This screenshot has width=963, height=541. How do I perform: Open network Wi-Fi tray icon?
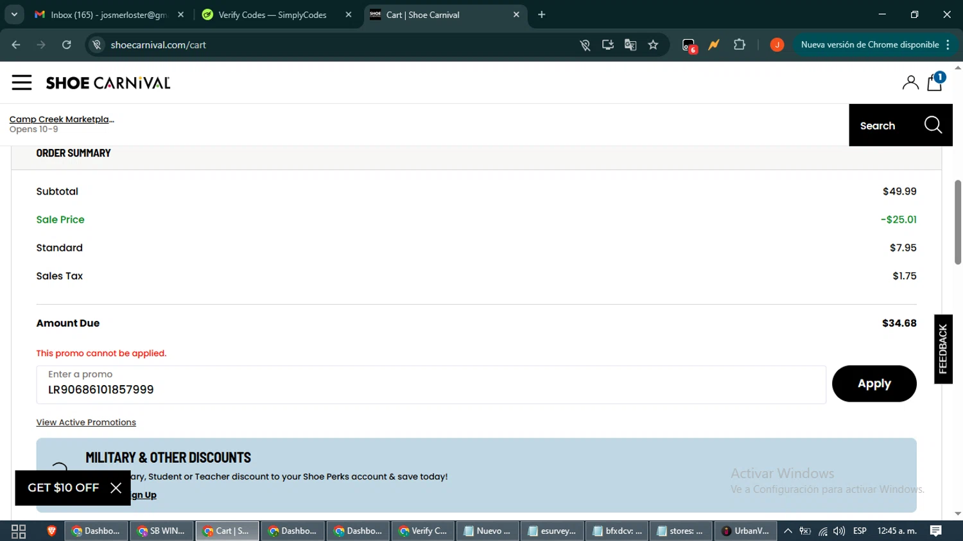(822, 531)
